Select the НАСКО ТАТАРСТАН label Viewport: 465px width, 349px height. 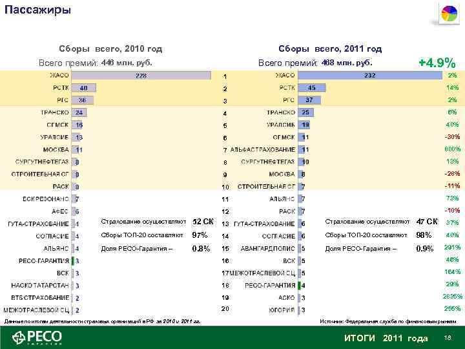point(40,286)
